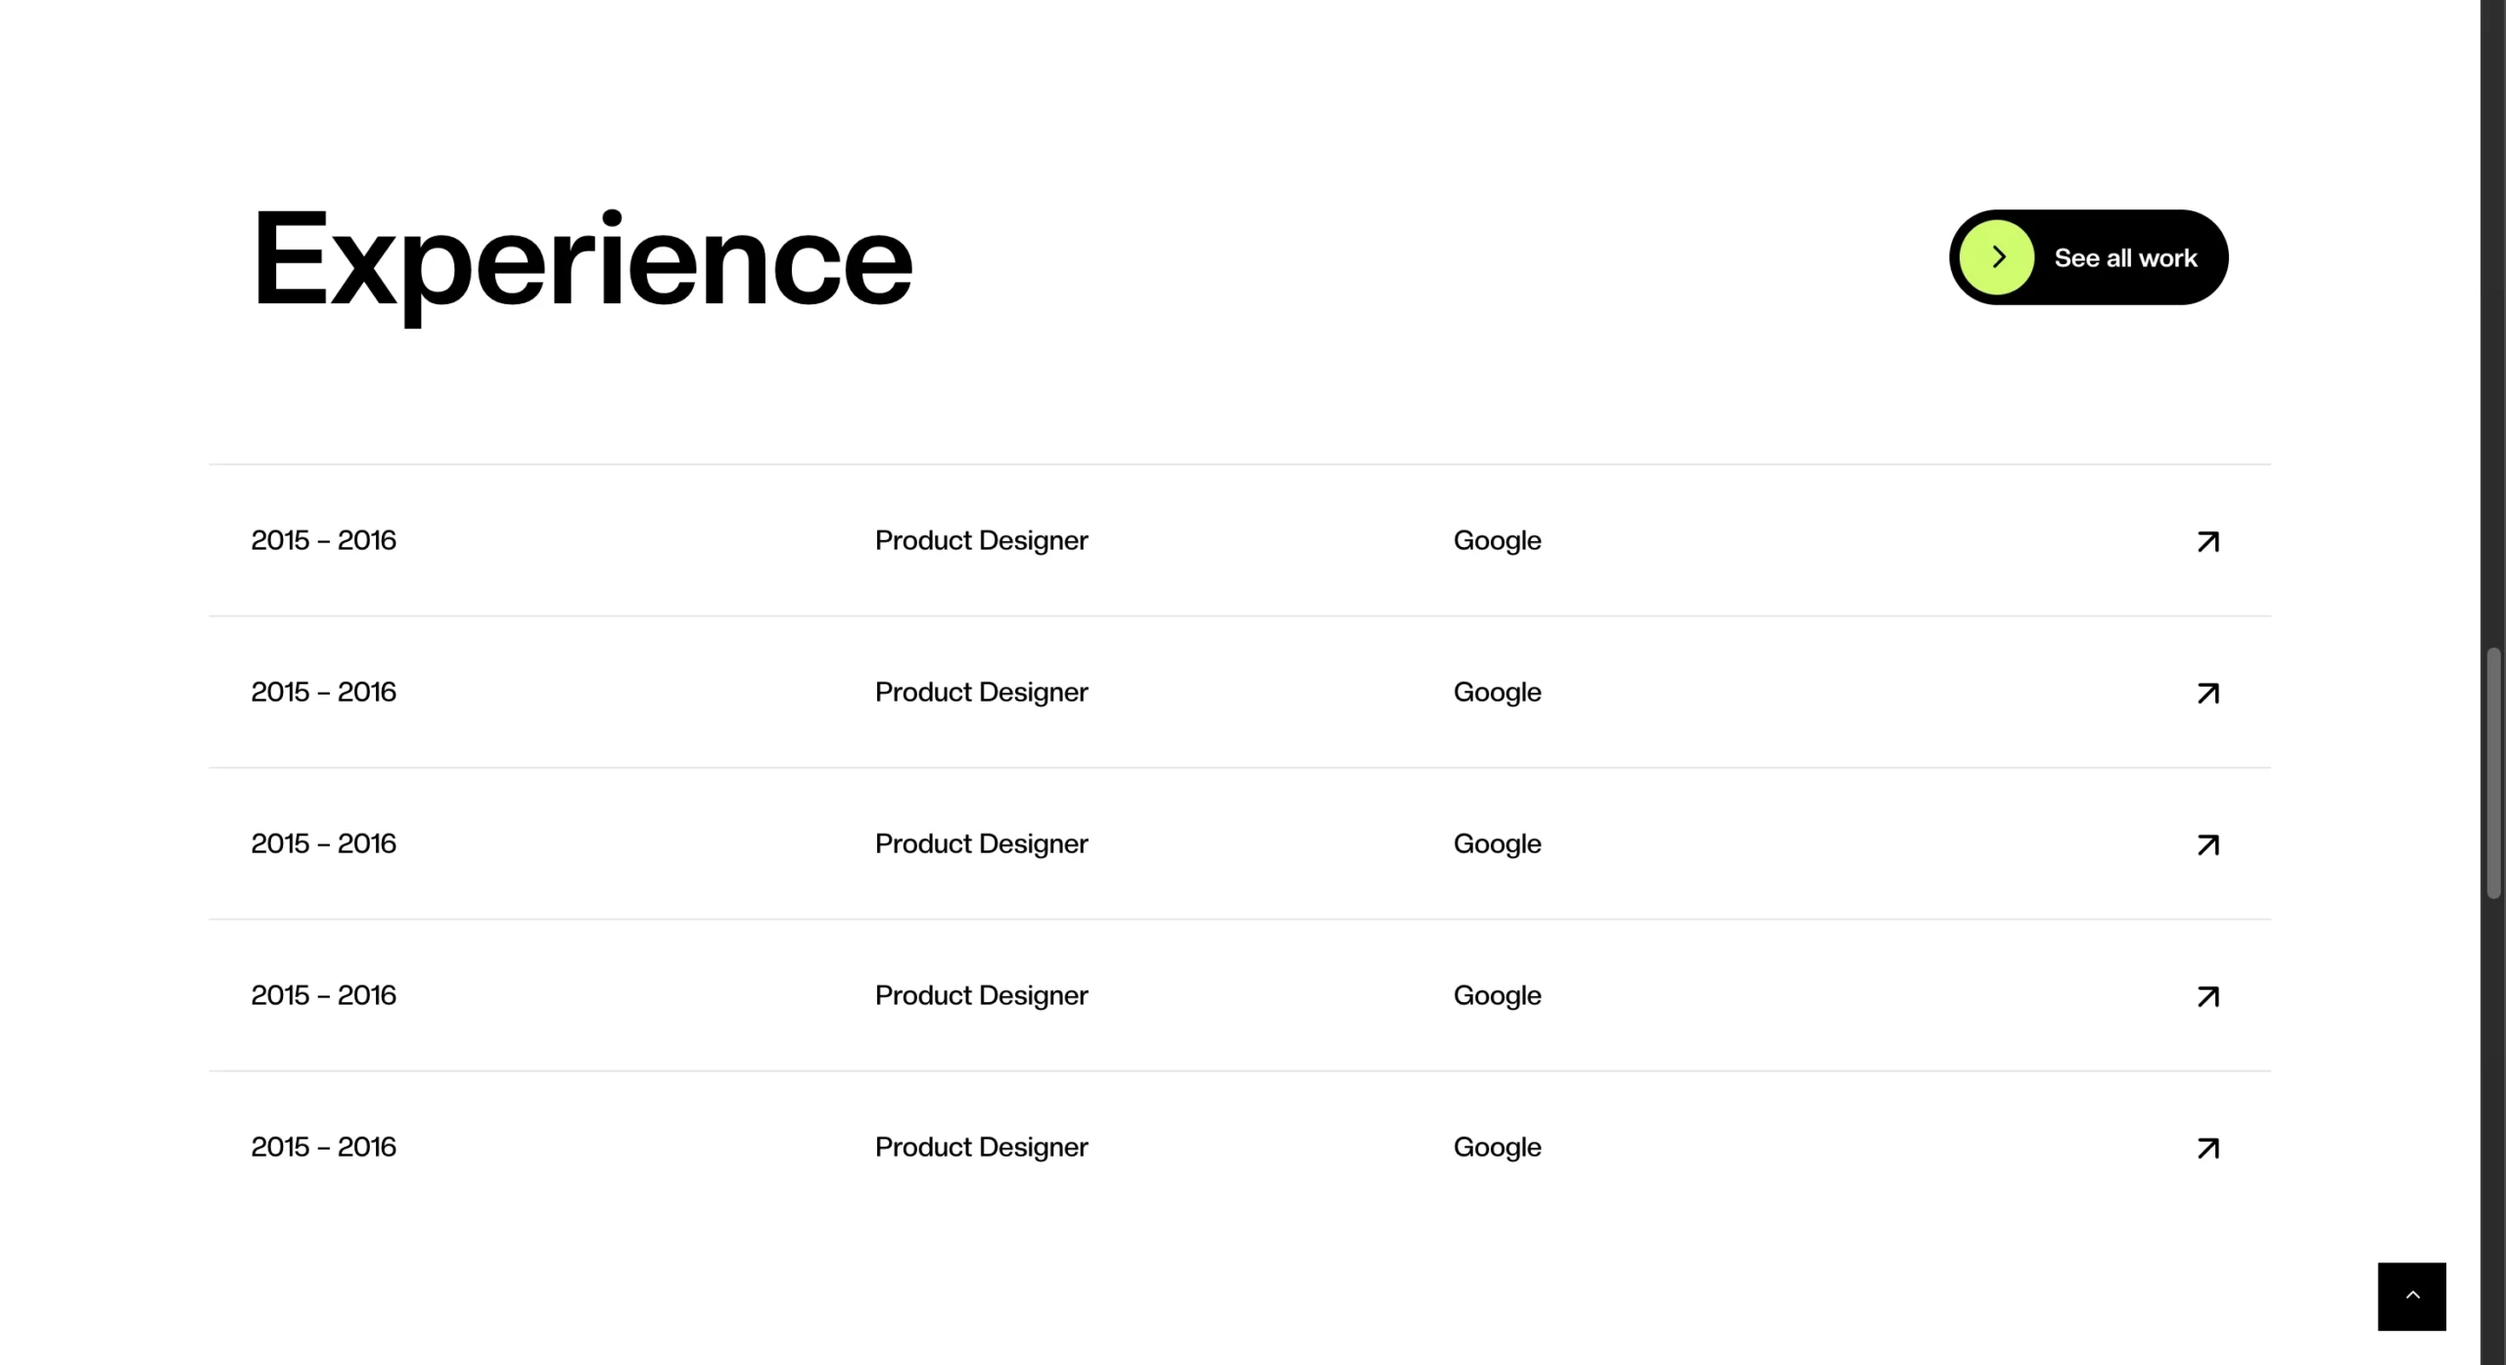This screenshot has width=2506, height=1365.
Task: Select Product Designer in the first row
Action: pyautogui.click(x=981, y=540)
